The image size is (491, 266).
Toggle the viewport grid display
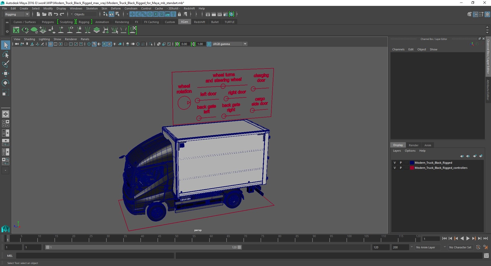pos(50,44)
